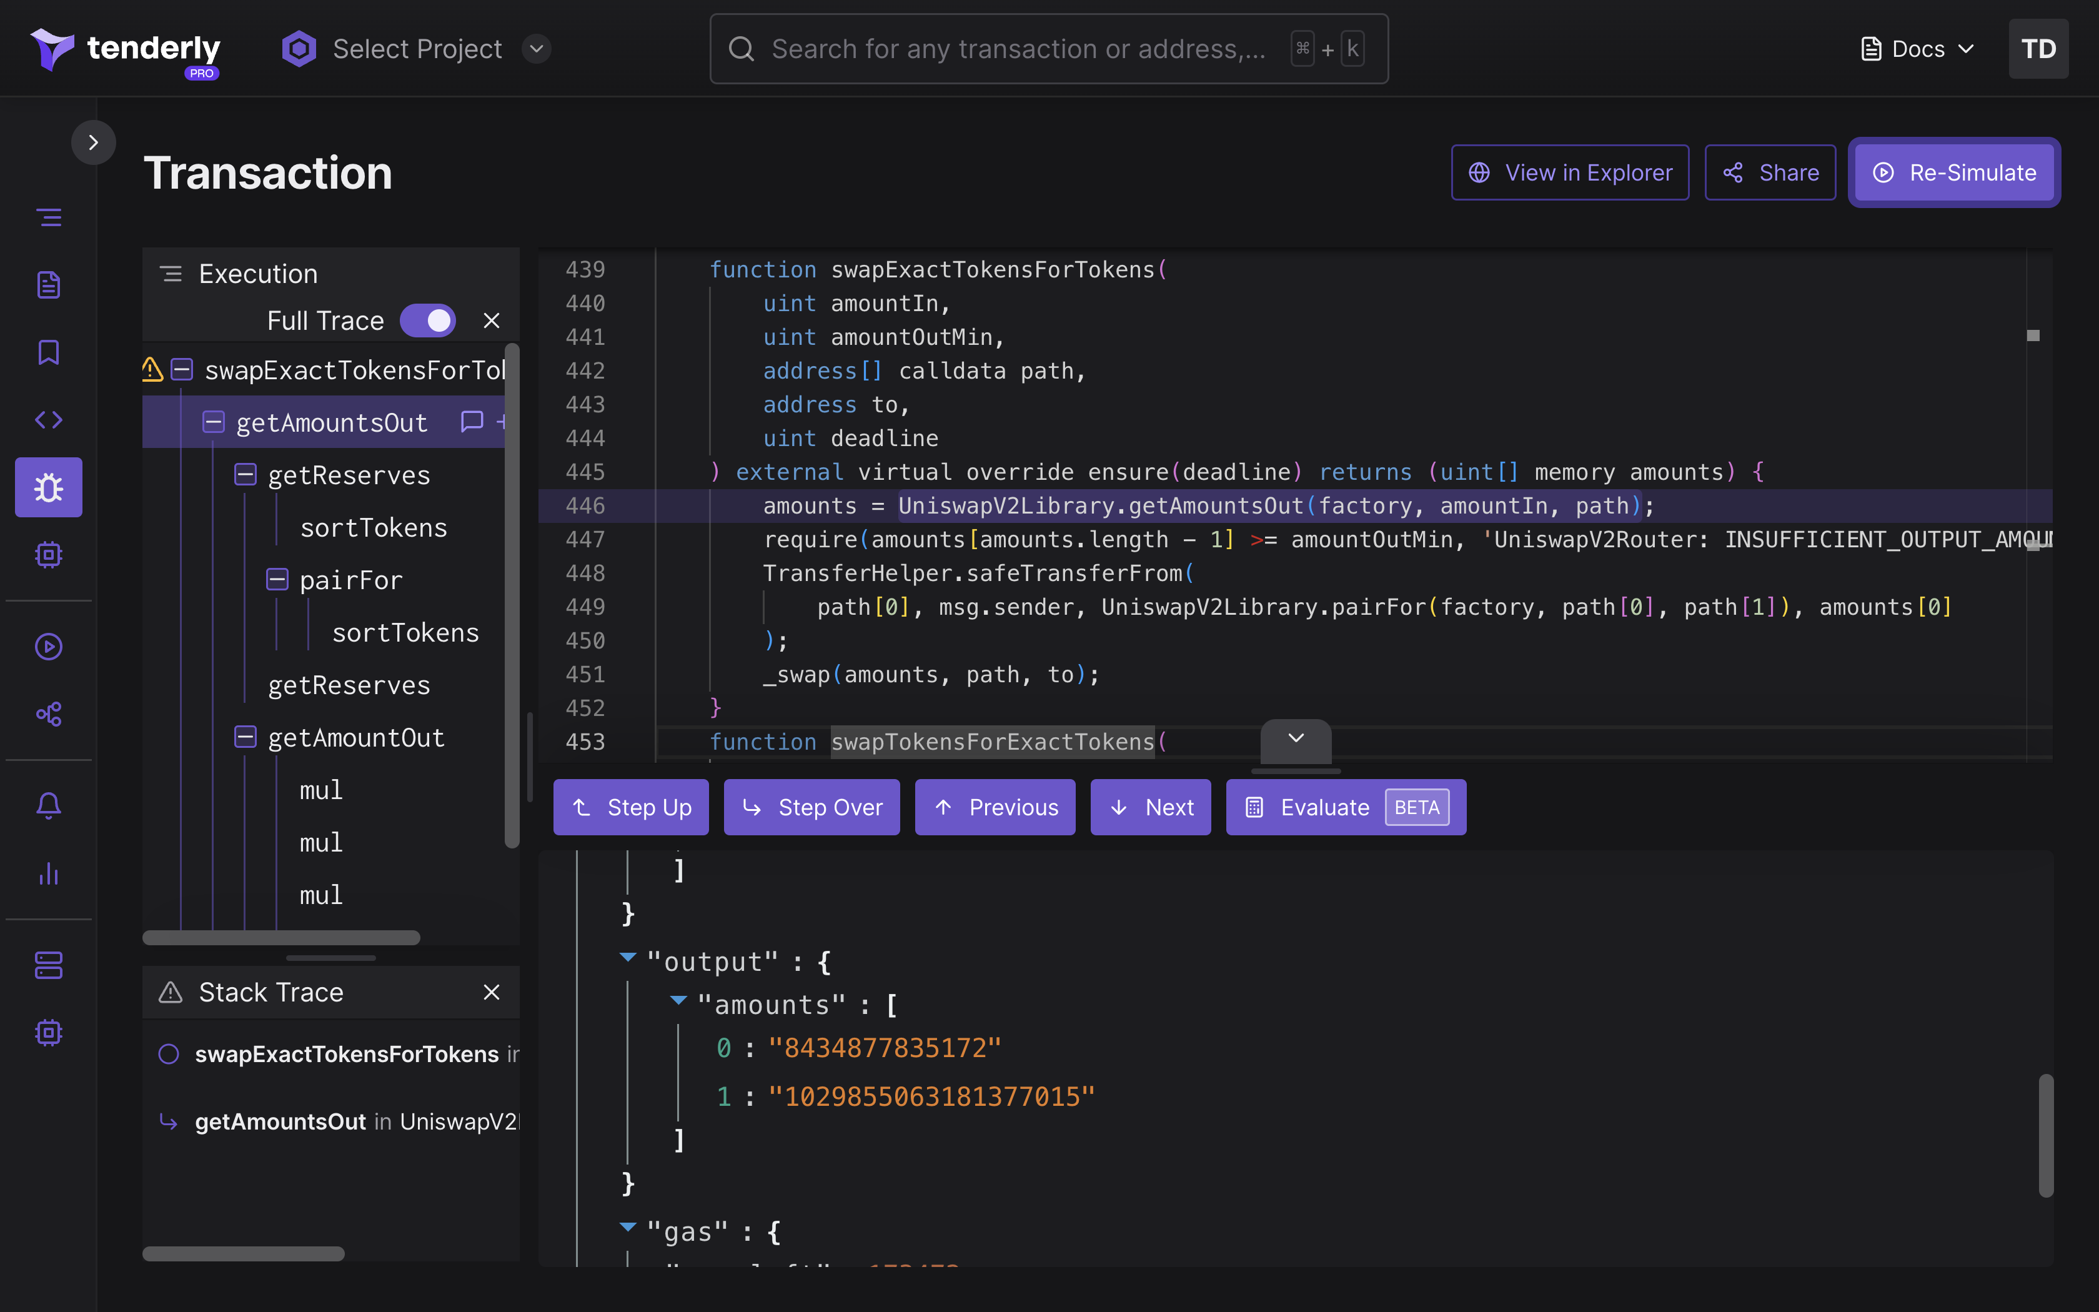Collapse the getAmountsOut tree node
The image size is (2099, 1312).
[x=214, y=422]
